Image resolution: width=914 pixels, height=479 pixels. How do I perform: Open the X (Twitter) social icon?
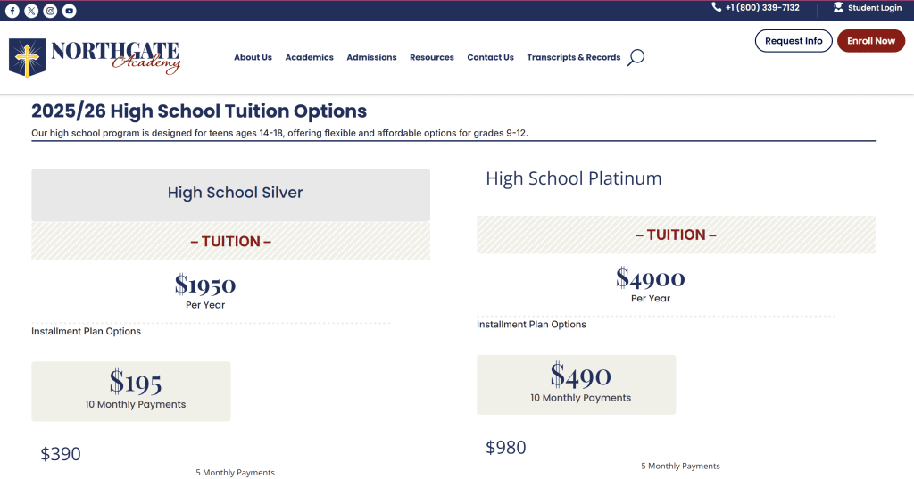click(31, 11)
